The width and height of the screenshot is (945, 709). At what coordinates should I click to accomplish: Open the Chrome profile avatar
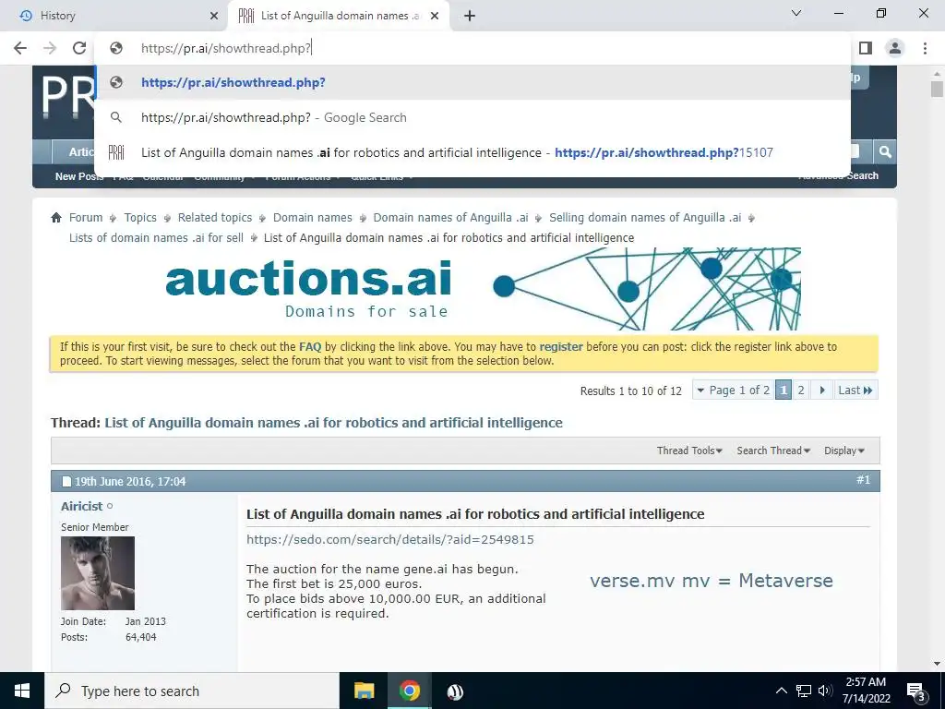[895, 48]
